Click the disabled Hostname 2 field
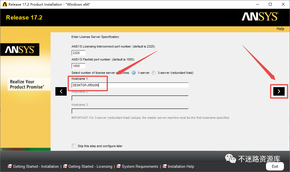The height and width of the screenshot is (172, 290). pos(130,98)
